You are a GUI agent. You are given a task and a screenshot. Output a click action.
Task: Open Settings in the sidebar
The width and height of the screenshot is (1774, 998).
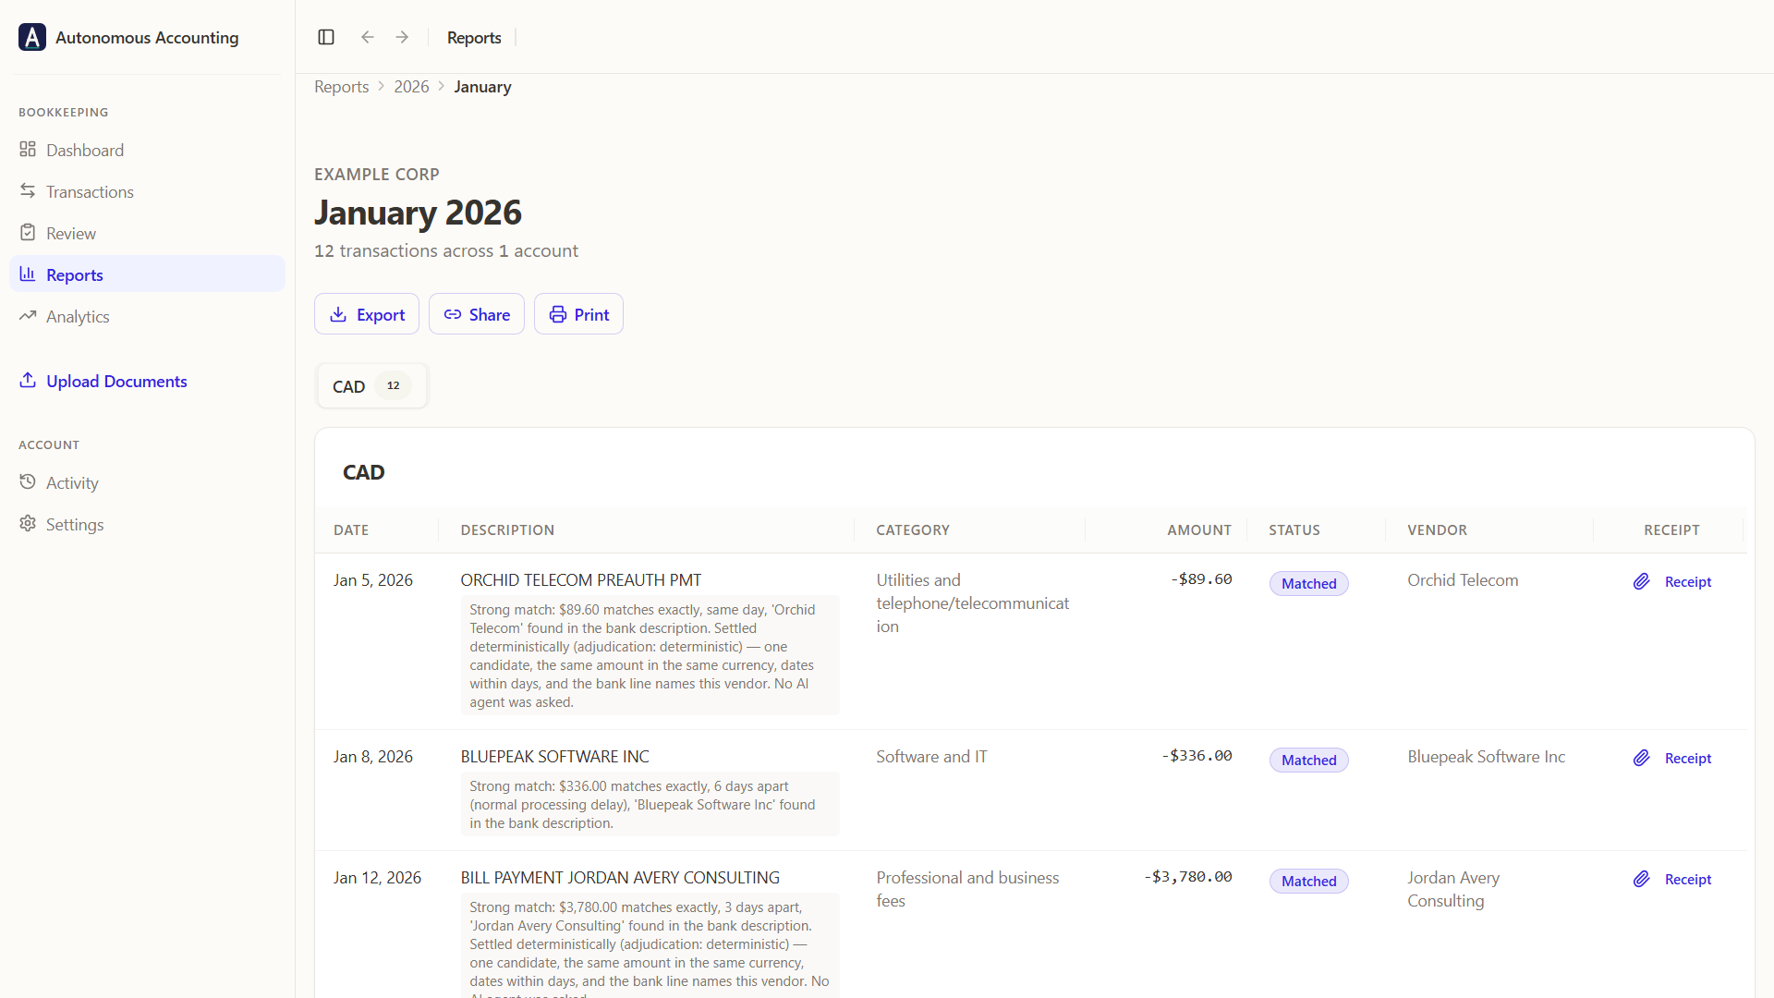pyautogui.click(x=147, y=524)
